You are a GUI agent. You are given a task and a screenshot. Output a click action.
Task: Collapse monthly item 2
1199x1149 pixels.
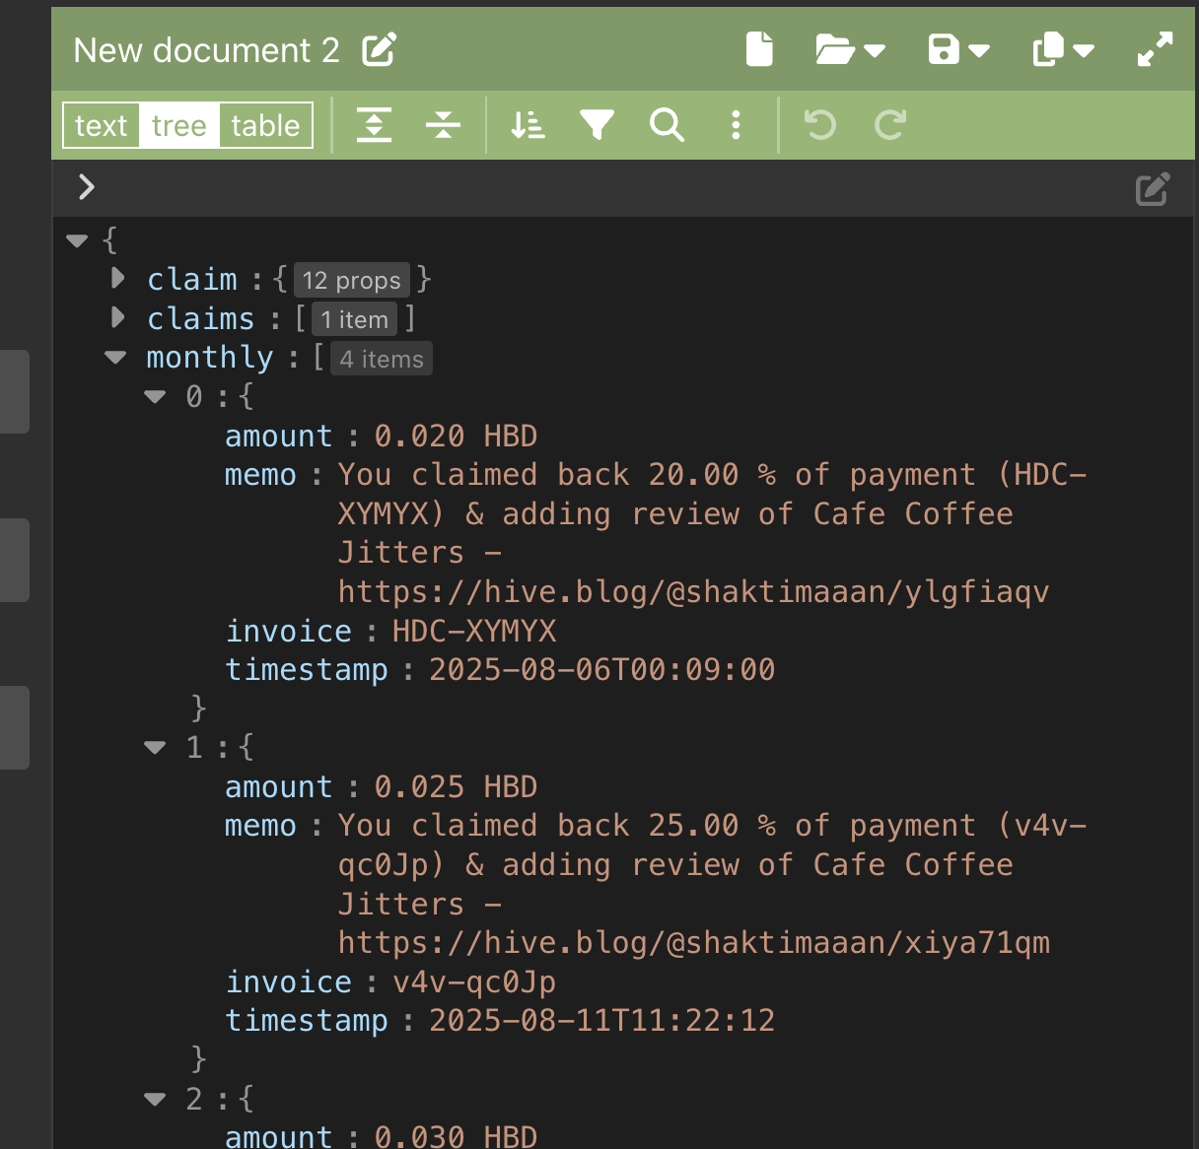[x=155, y=1099]
